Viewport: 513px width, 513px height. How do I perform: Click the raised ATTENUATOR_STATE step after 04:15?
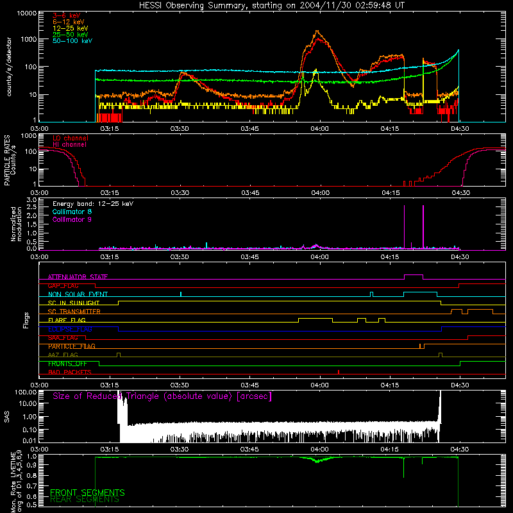pyautogui.click(x=414, y=275)
